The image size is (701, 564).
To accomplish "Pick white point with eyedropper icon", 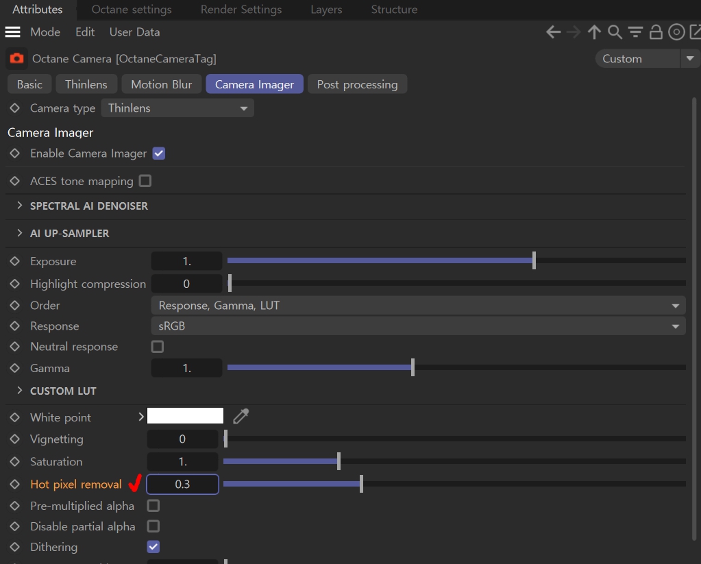I will tap(241, 416).
